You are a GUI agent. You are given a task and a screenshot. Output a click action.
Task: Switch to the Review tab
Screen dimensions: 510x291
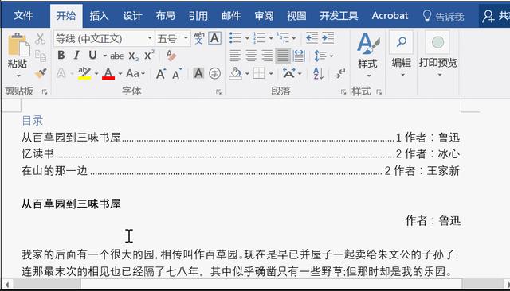pyautogui.click(x=264, y=16)
